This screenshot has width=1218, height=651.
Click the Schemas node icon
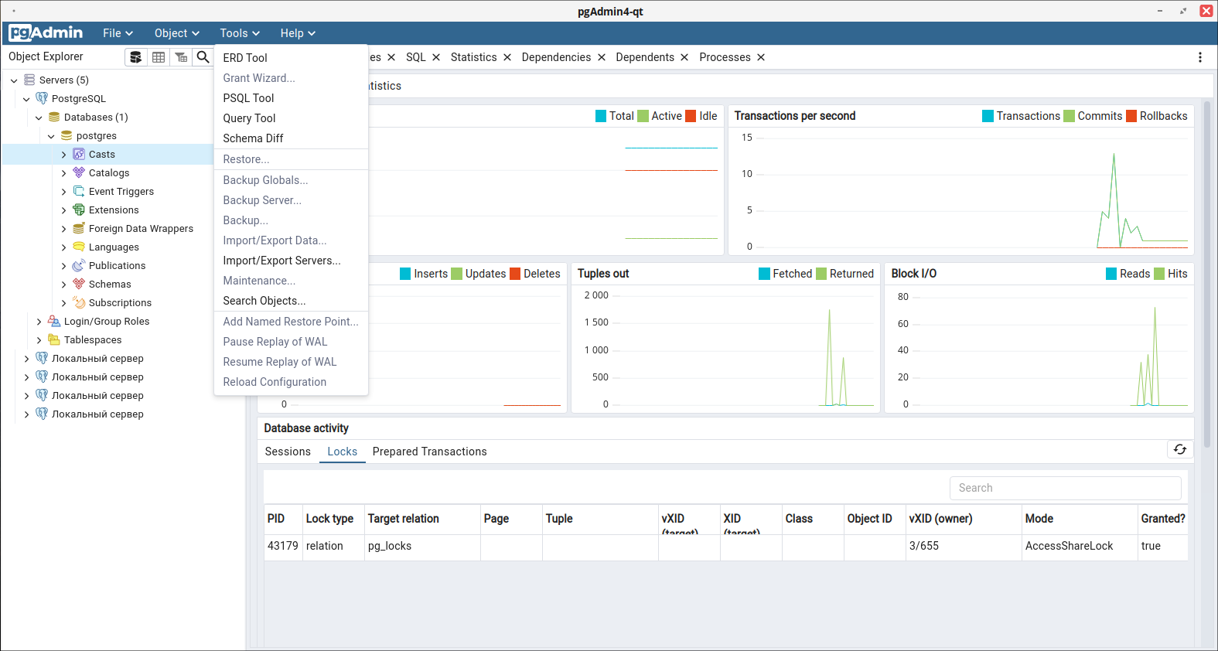tap(79, 284)
